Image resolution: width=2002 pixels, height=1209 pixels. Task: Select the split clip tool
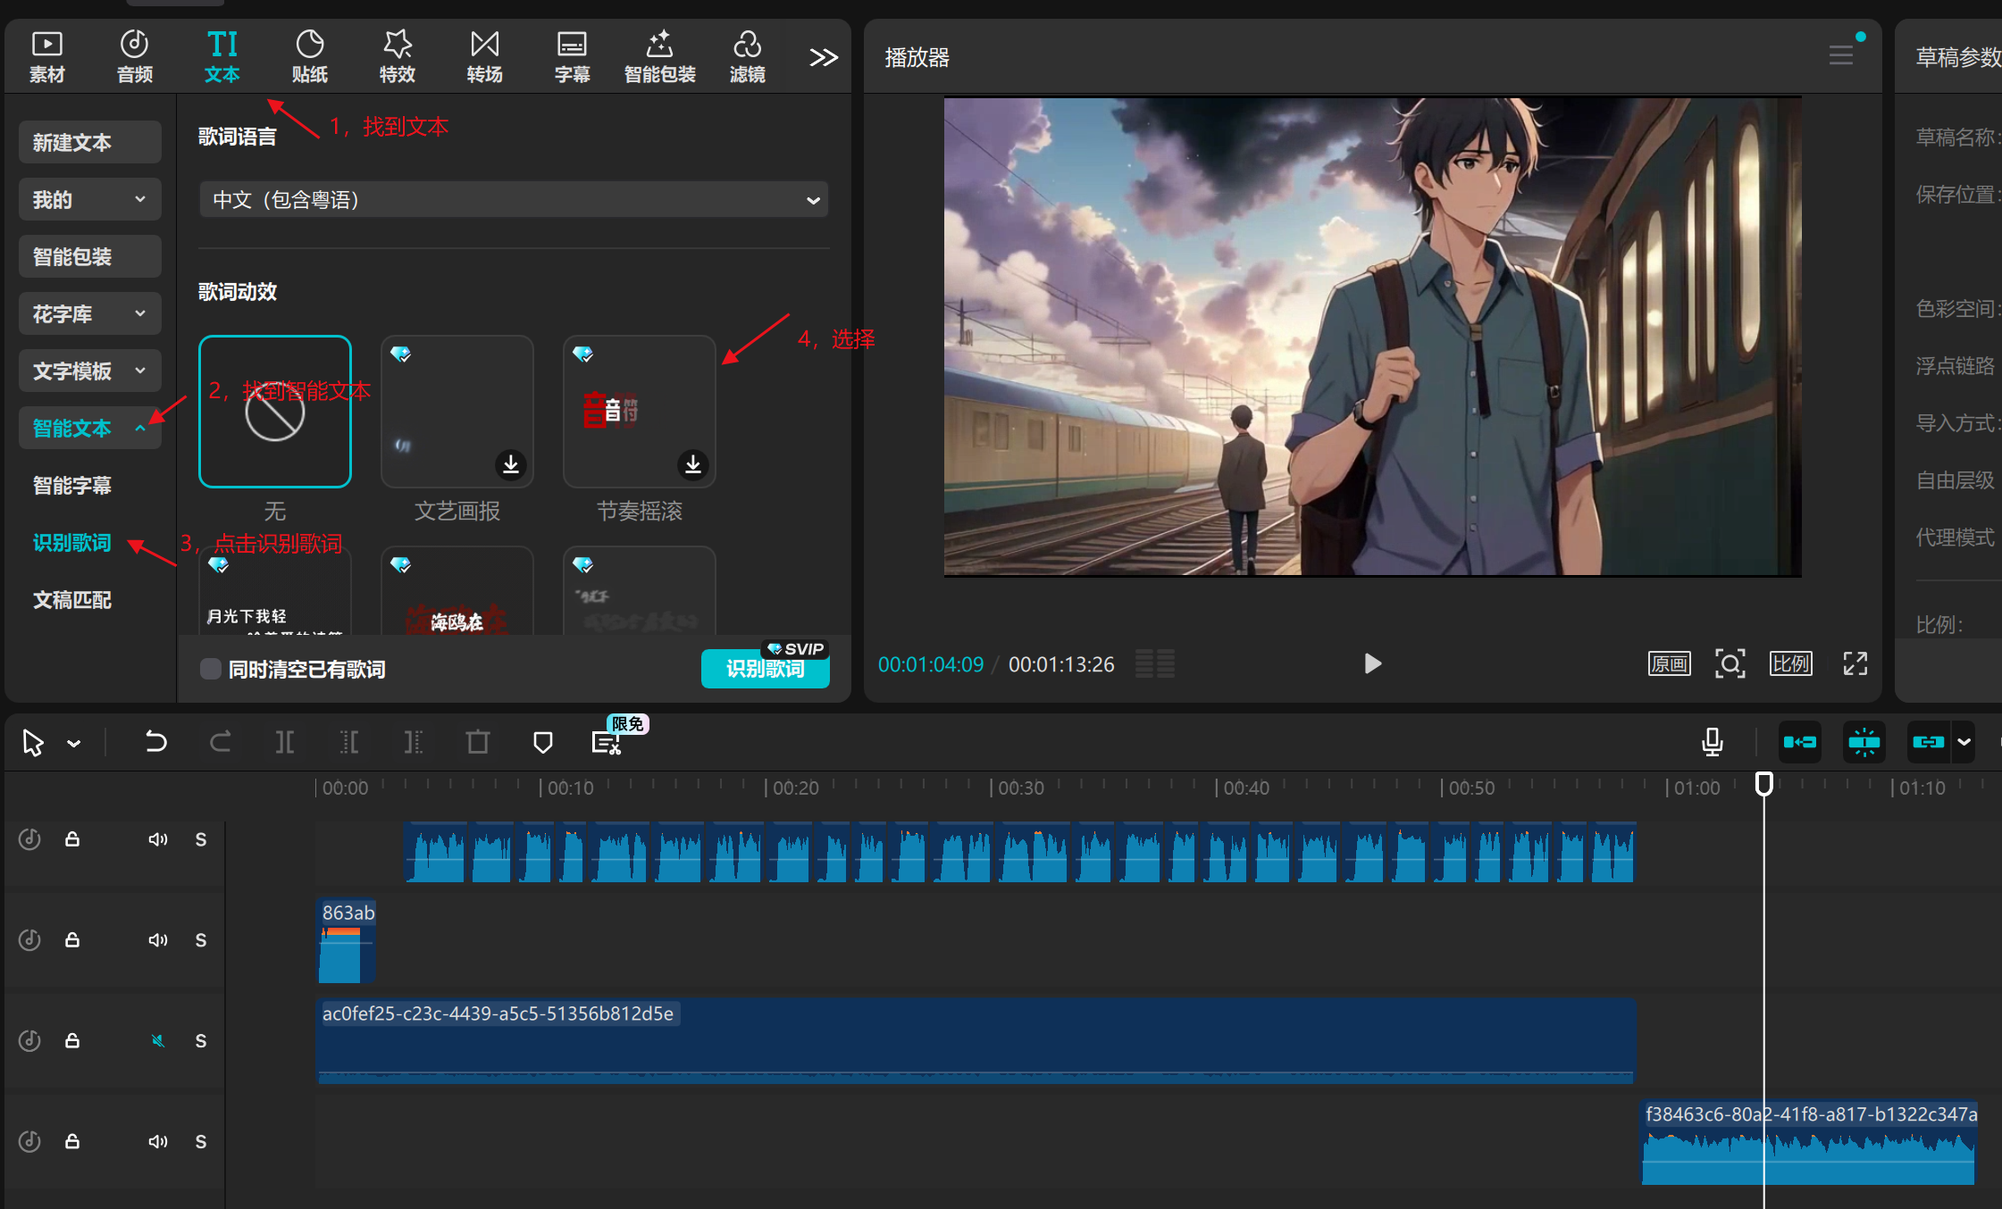(x=284, y=742)
